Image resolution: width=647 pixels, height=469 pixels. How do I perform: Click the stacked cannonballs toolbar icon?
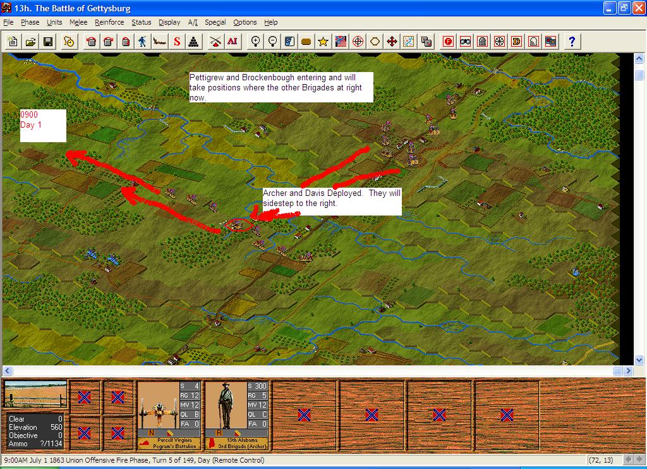(x=194, y=41)
